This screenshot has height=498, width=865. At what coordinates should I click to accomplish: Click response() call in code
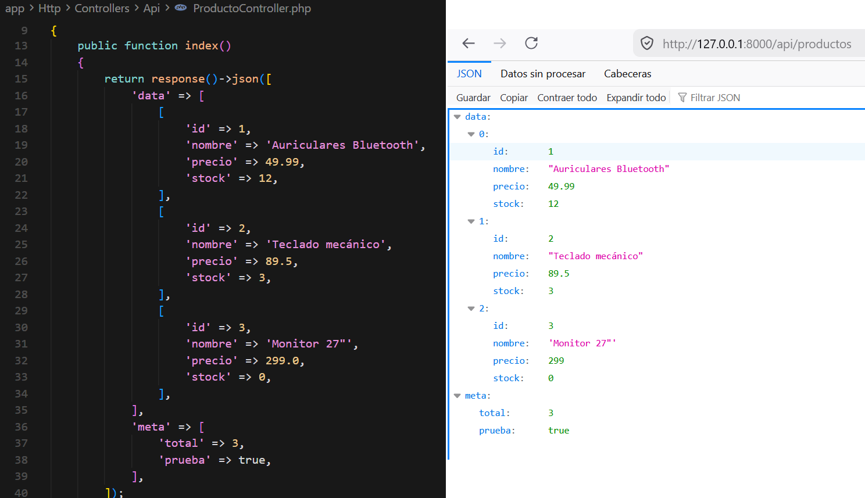click(x=184, y=79)
